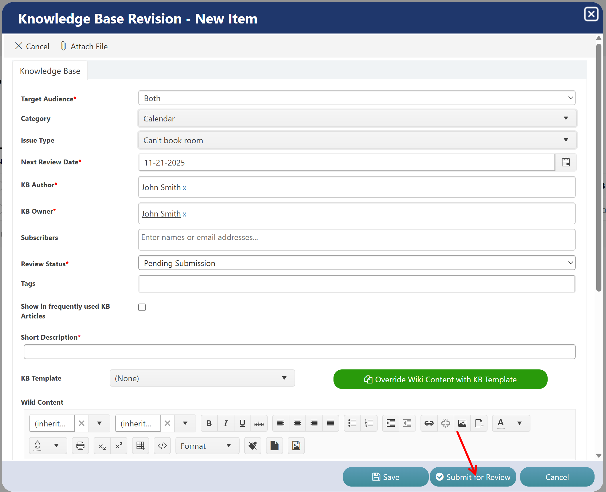Click the insert image icon
The height and width of the screenshot is (492, 606).
[462, 423]
